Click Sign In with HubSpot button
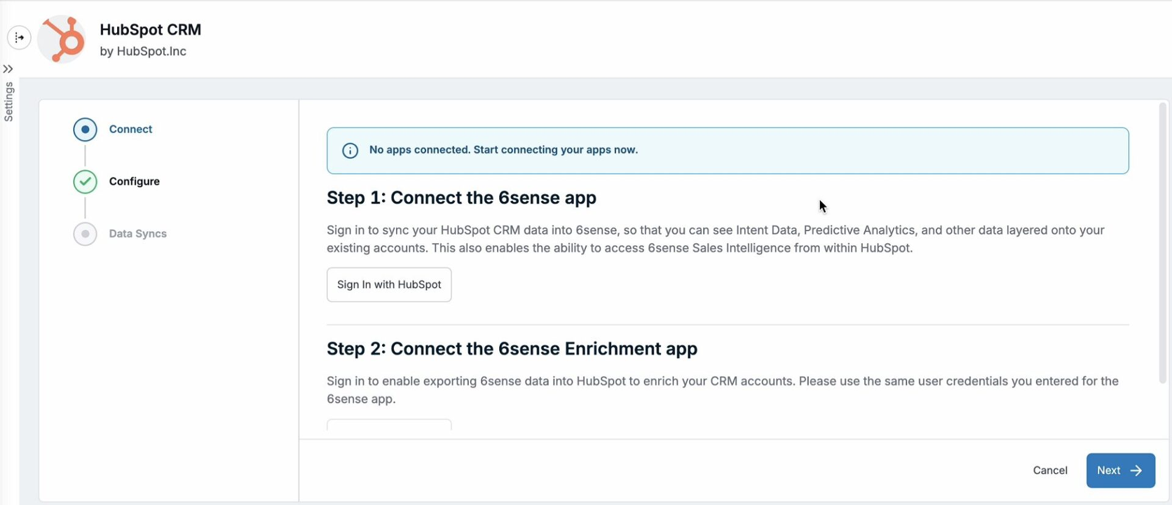1172x505 pixels. pos(389,284)
